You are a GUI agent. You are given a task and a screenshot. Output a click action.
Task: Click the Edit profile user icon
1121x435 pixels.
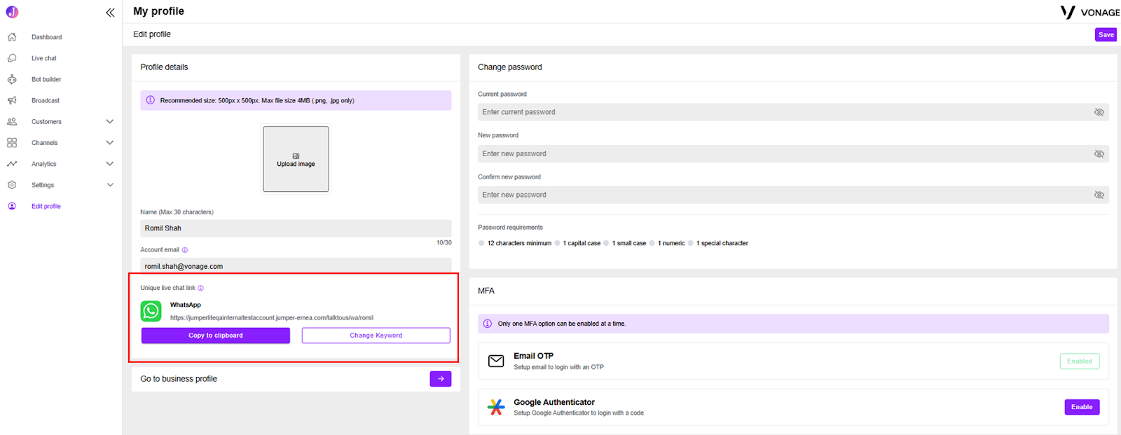12,206
